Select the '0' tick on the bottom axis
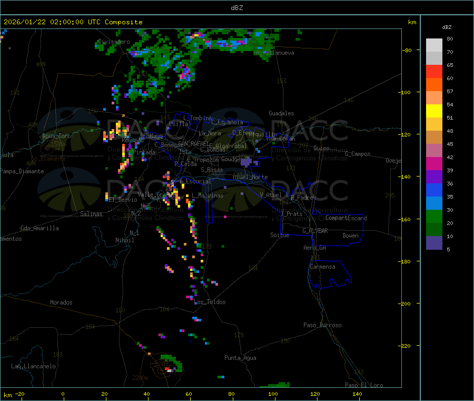The height and width of the screenshot is (401, 474). pos(63,394)
